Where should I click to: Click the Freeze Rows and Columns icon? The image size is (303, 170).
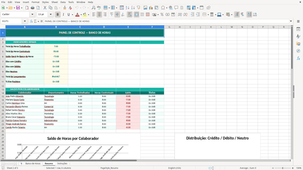tap(194, 8)
